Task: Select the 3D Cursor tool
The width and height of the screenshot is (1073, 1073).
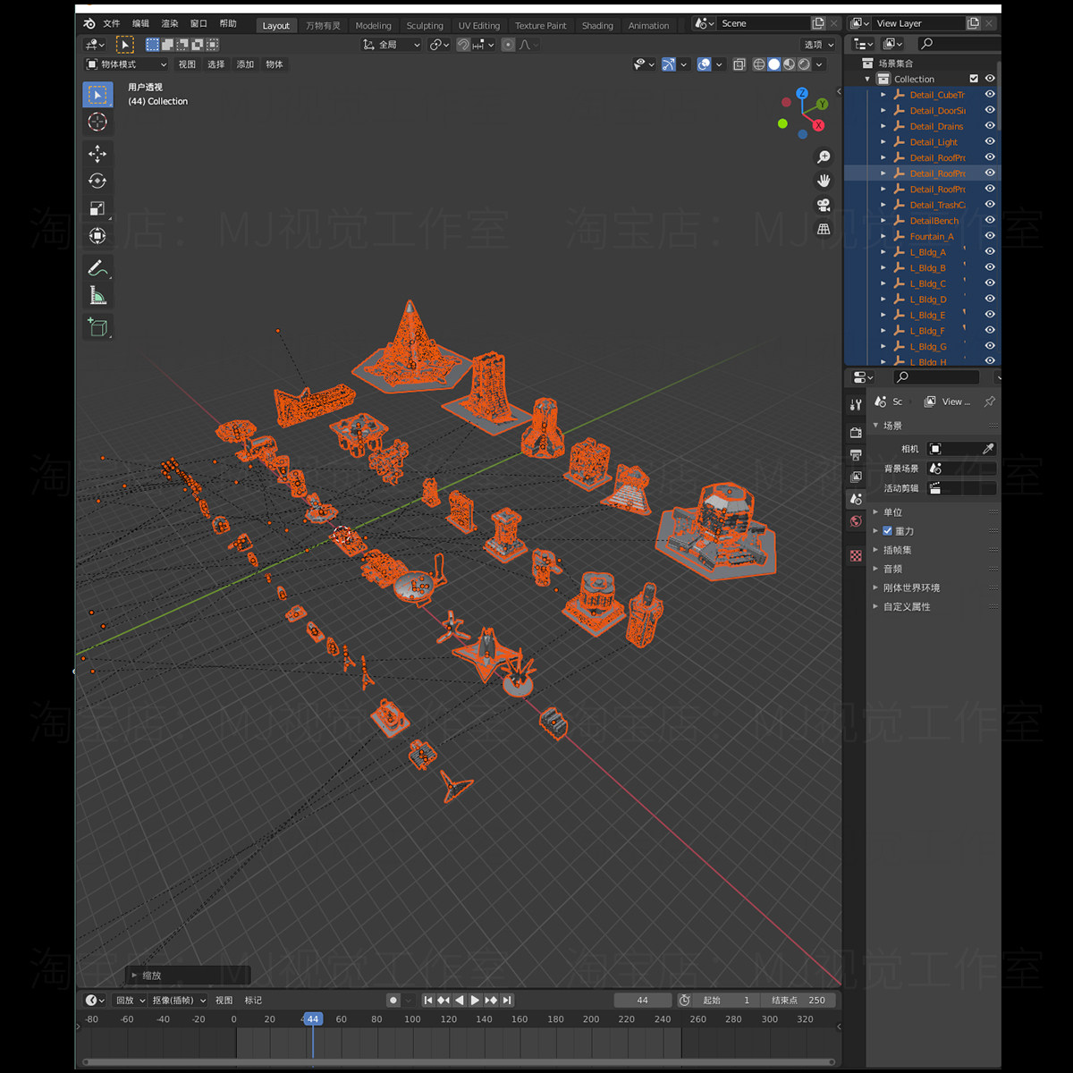Action: [97, 122]
